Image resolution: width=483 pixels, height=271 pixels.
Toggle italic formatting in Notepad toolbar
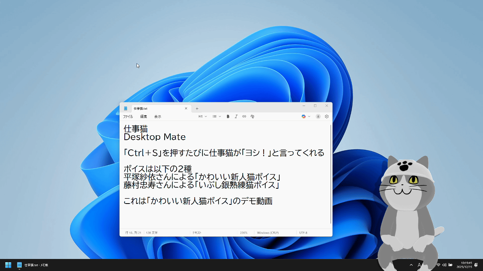pyautogui.click(x=236, y=116)
